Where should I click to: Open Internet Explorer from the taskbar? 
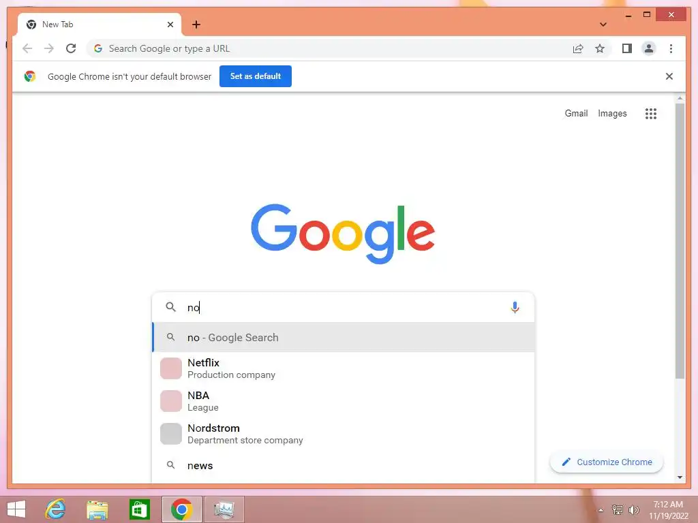point(55,509)
